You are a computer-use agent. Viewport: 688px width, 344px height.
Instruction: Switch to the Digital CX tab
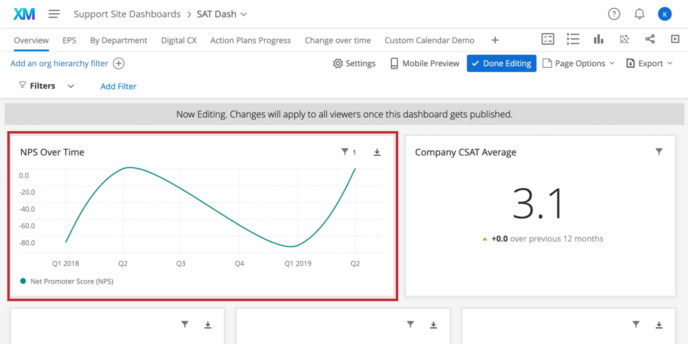point(179,40)
